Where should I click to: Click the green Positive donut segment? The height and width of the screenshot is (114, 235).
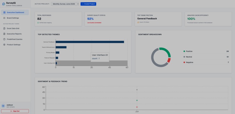[166, 51]
